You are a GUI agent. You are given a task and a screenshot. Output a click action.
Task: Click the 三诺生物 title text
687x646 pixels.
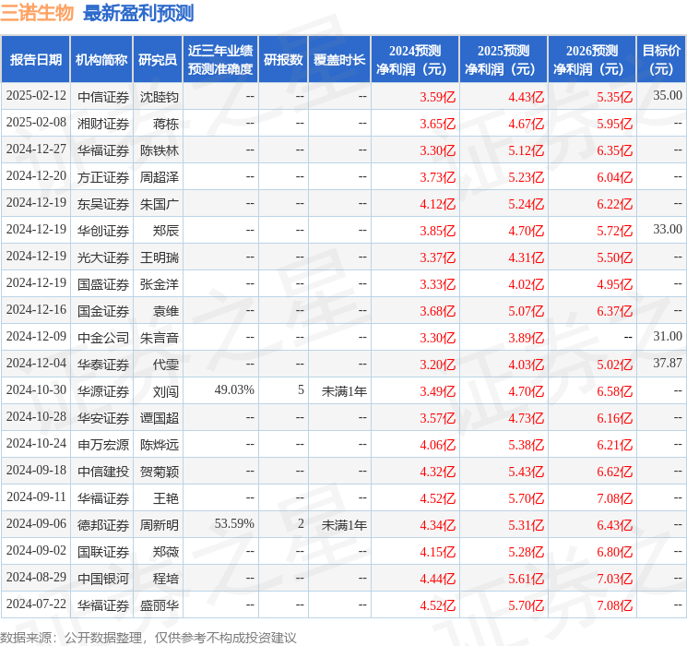point(37,13)
